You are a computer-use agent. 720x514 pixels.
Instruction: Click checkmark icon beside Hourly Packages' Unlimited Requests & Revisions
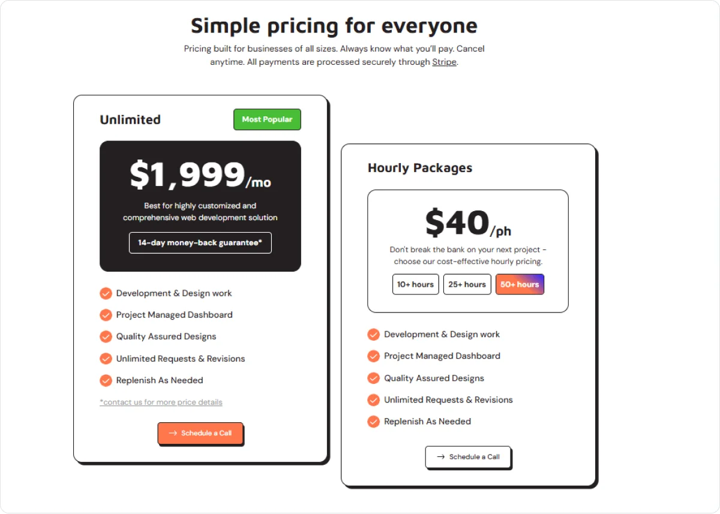tap(374, 399)
